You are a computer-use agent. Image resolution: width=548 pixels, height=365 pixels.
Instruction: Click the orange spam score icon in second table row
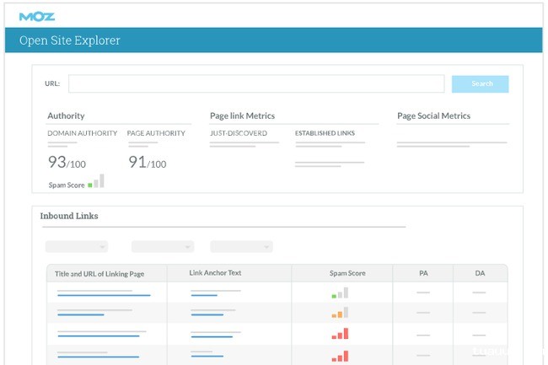[339, 314]
